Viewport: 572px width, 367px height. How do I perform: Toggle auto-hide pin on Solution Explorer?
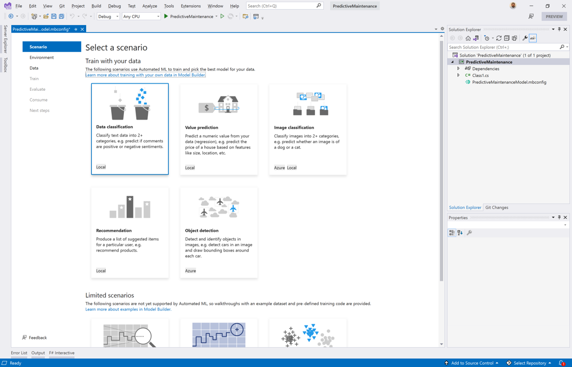coord(559,29)
